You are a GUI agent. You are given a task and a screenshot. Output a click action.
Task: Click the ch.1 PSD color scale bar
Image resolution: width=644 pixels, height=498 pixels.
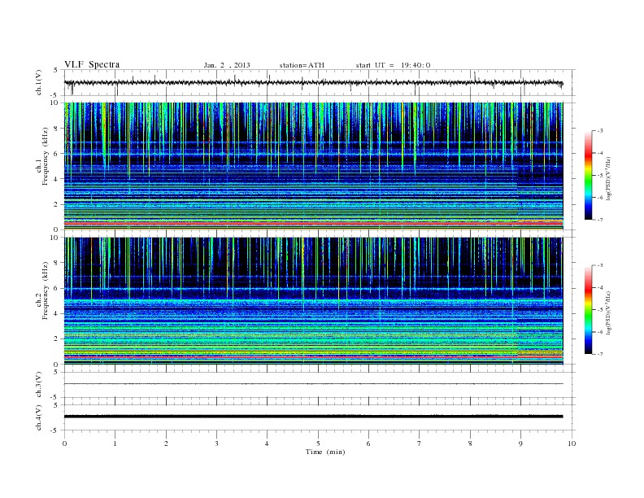(x=588, y=175)
